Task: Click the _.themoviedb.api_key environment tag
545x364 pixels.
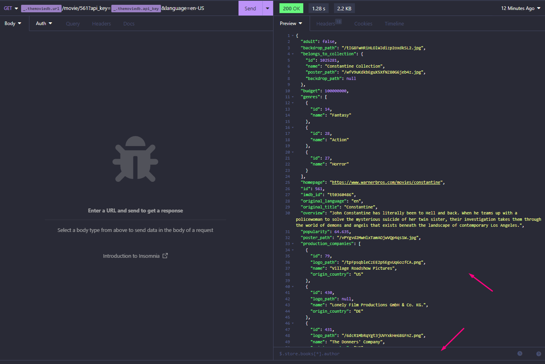Action: click(x=136, y=8)
